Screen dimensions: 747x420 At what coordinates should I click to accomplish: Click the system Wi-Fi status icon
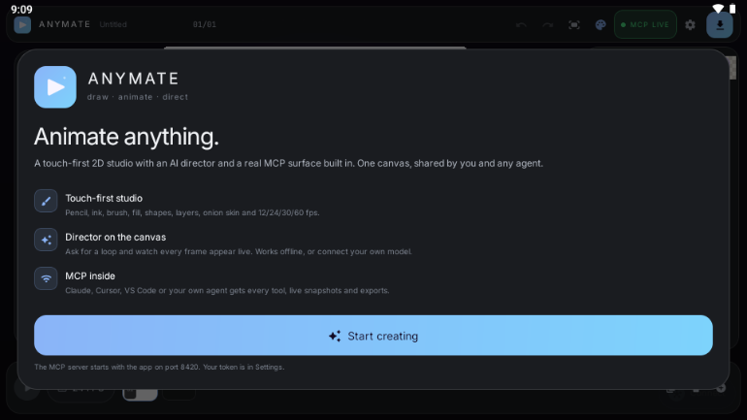[x=718, y=9]
